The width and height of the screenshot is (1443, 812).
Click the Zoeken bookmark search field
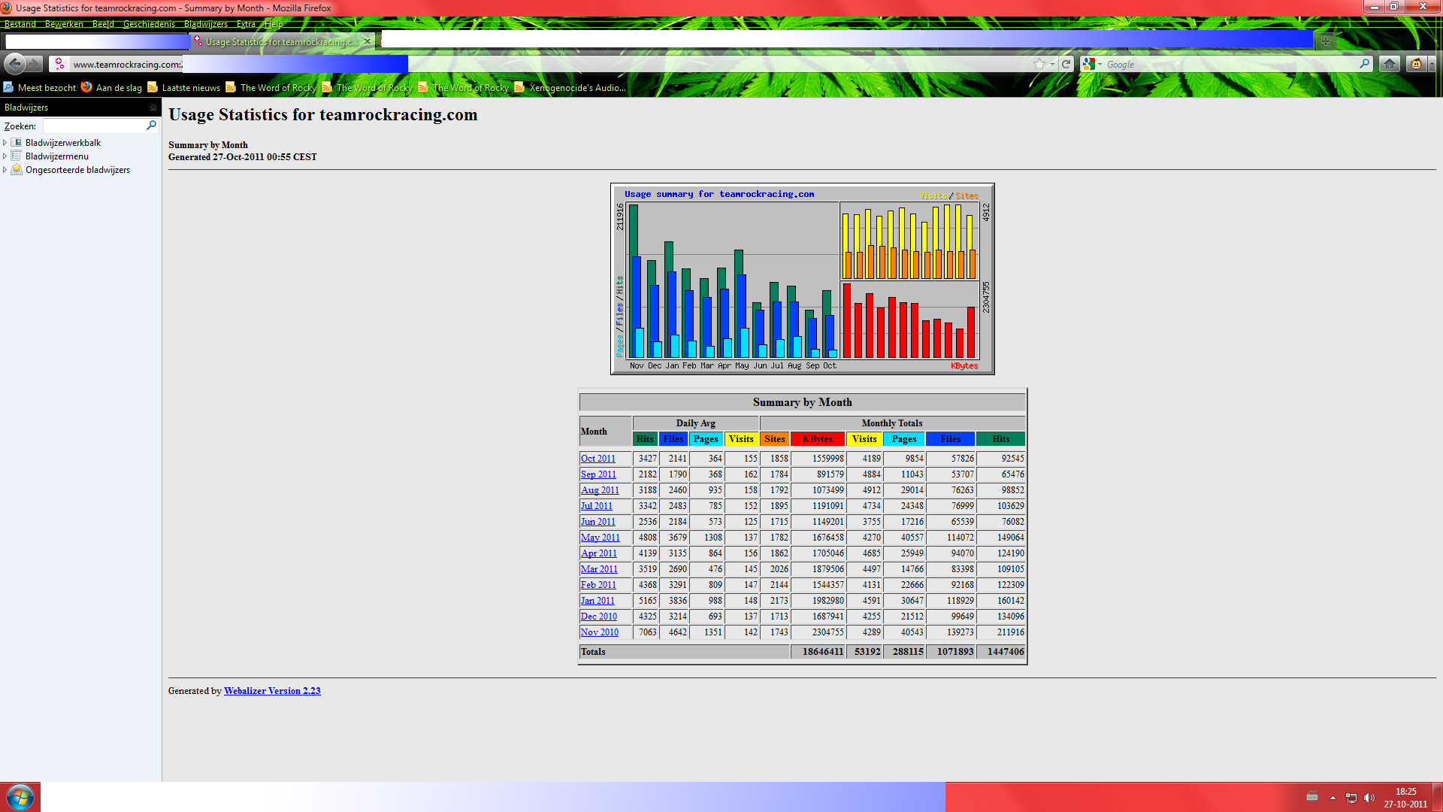94,126
